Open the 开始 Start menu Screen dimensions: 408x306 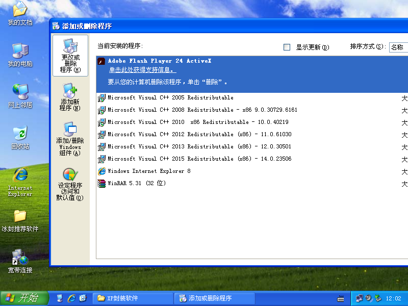pos(24,298)
